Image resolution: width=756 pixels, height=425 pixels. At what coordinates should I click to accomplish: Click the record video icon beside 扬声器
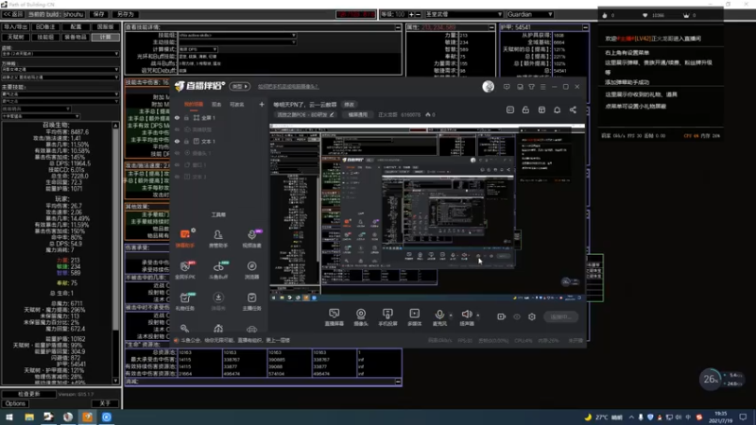(502, 316)
